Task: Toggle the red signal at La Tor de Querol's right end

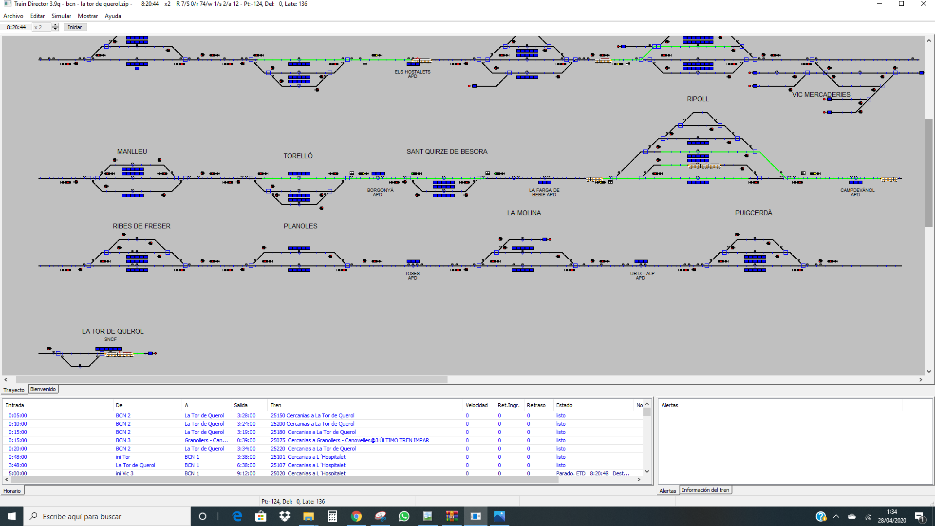Action: pos(155,353)
